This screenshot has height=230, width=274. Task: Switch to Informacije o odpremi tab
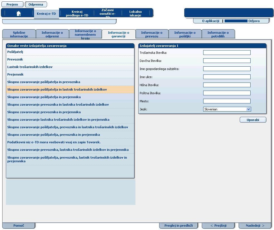[x=52, y=34]
